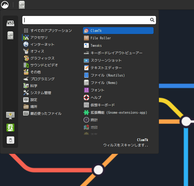Select サウンドとビデオ category
Image resolution: width=194 pixels, height=186 pixels.
click(51, 65)
